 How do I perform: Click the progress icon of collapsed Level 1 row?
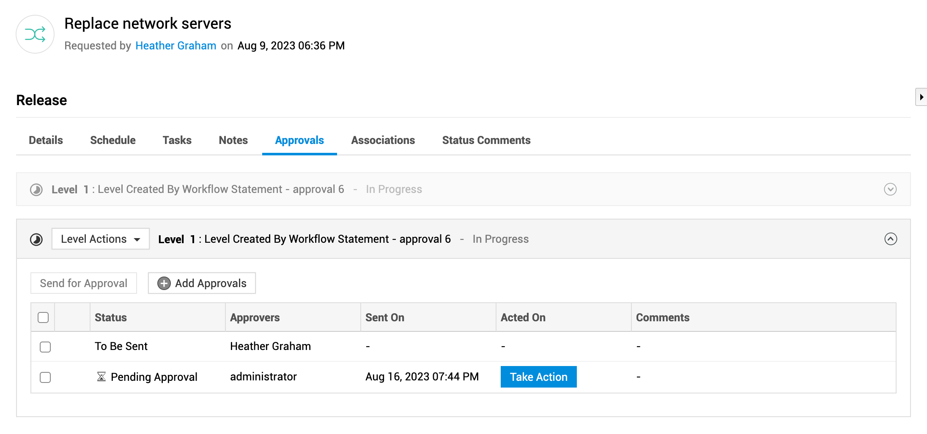[x=36, y=190]
